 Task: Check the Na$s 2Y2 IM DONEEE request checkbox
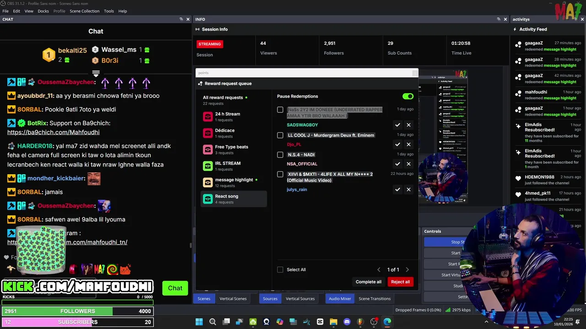pos(280,110)
